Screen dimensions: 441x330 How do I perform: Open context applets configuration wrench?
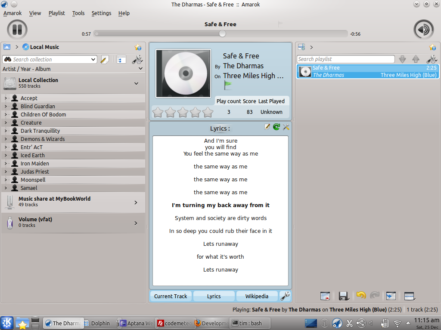[285, 296]
